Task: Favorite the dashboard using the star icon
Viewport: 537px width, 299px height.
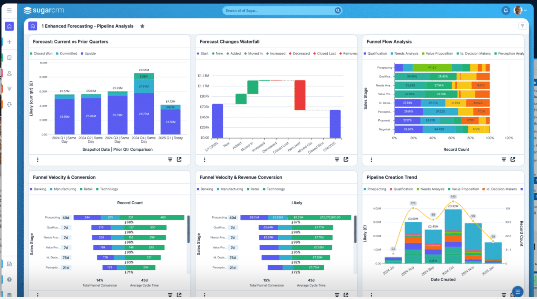Action: click(x=142, y=26)
